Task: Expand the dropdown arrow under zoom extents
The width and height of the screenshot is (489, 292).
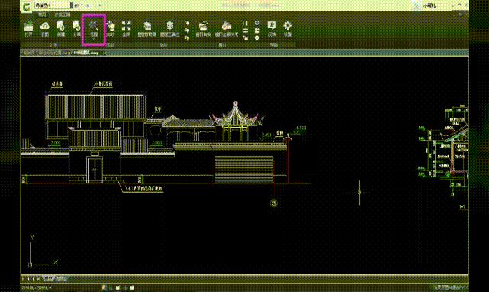Action: tap(94, 39)
